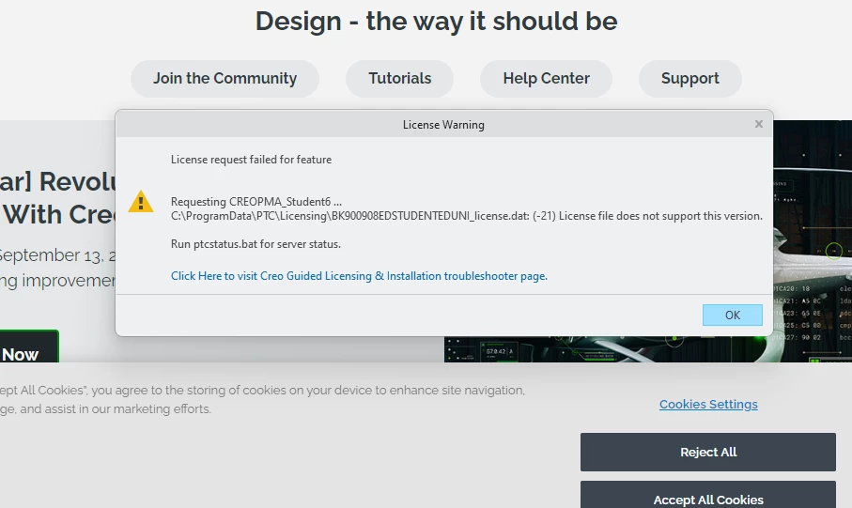The width and height of the screenshot is (852, 508).
Task: Select the 'License request failed for feature' text
Action: point(251,160)
